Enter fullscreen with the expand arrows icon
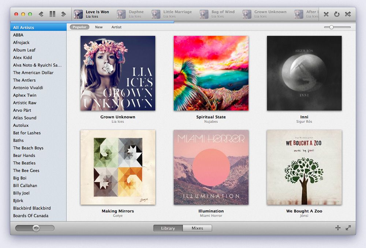Image resolution: width=366 pixels, height=248 pixels. 348,228
